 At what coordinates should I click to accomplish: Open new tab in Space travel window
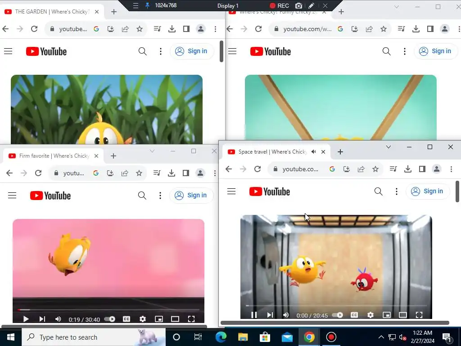(340, 152)
